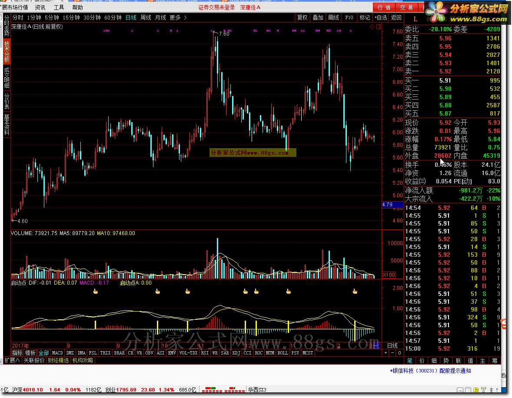The width and height of the screenshot is (512, 398).
Task: Open the 技术分析 sidebar tab
Action: pos(7,52)
